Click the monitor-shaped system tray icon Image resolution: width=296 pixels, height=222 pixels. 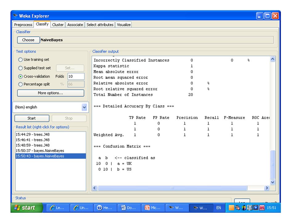249,208
